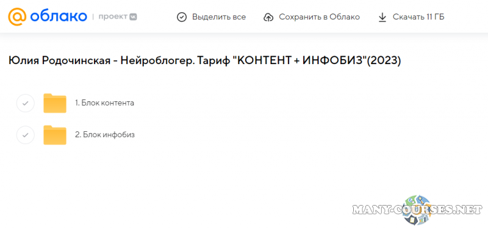Click the Юлия Родочинская Нейроблогер title heading
488x230 pixels.
(205, 60)
